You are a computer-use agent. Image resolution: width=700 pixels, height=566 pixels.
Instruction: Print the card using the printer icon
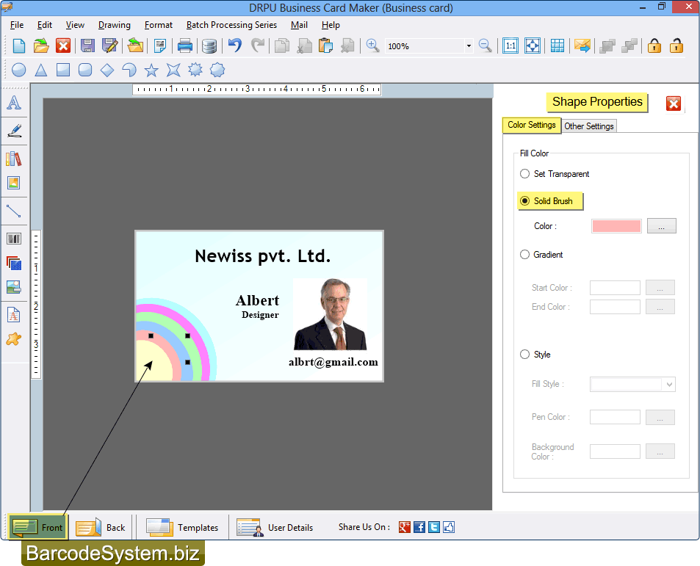pyautogui.click(x=184, y=46)
